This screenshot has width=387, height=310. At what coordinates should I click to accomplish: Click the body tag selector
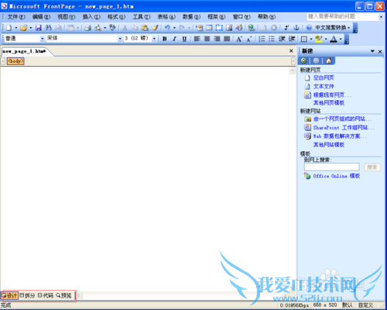[15, 61]
